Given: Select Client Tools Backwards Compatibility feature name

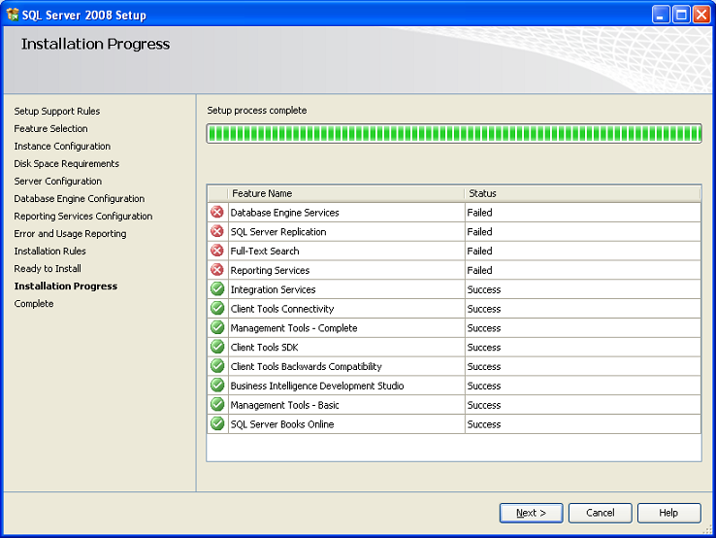Looking at the screenshot, I should 306,366.
